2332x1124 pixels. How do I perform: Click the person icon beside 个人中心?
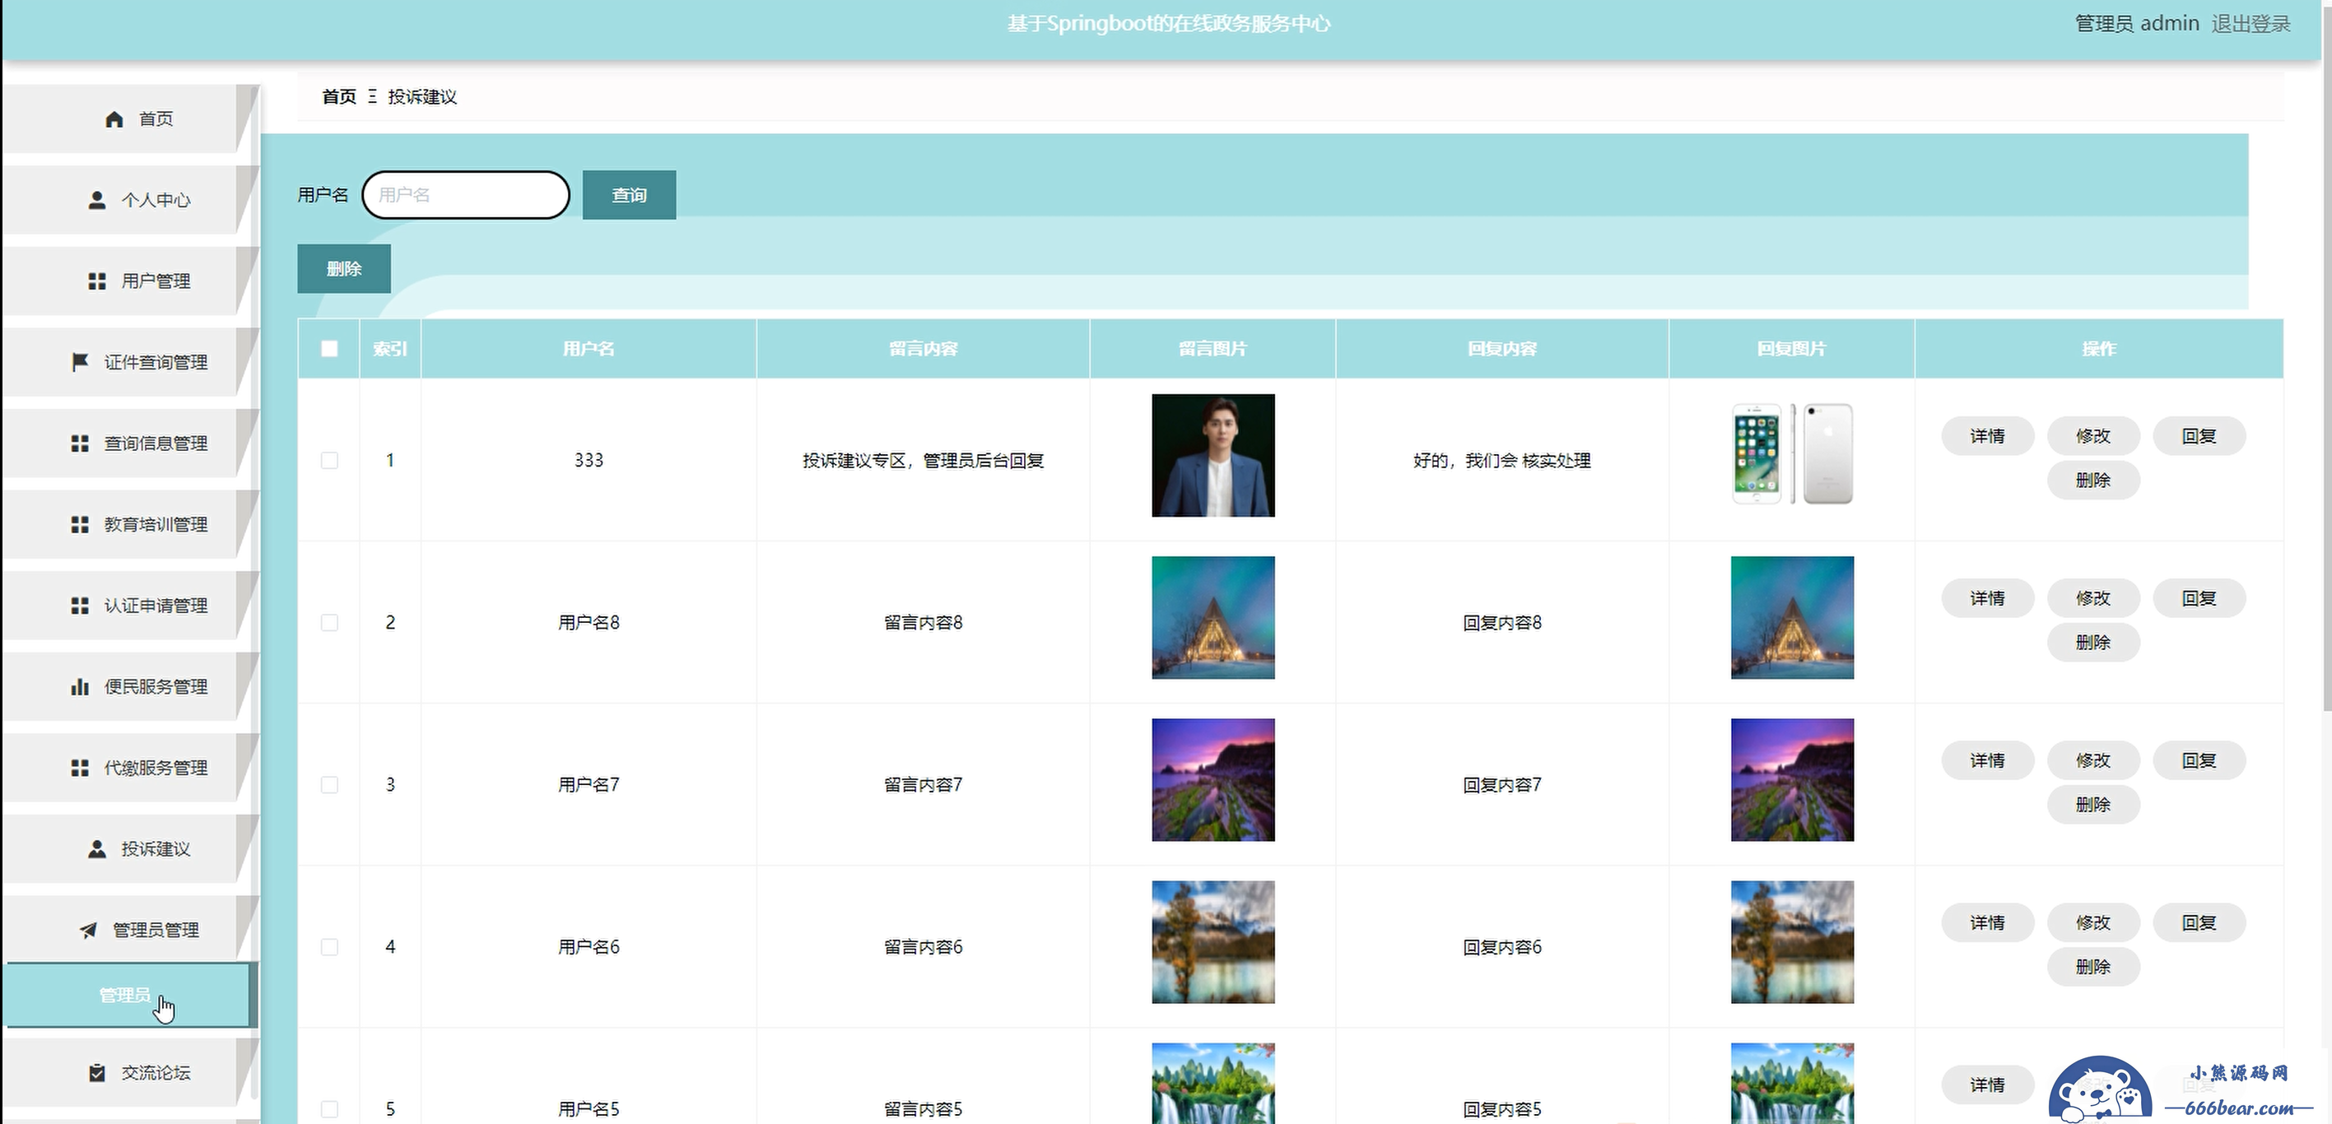click(97, 200)
